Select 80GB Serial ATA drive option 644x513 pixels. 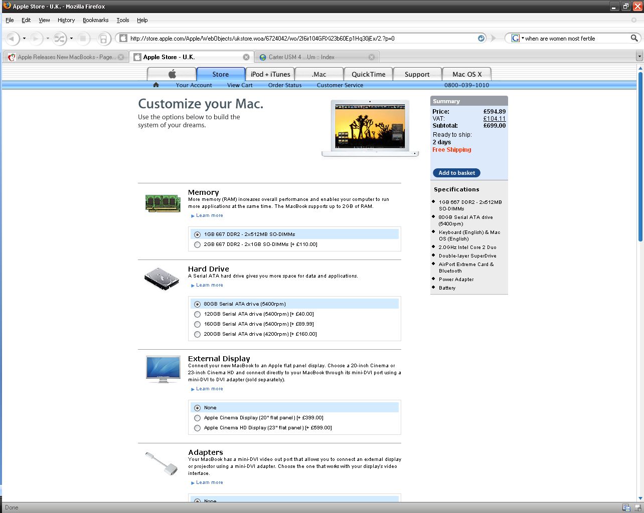pyautogui.click(x=197, y=304)
